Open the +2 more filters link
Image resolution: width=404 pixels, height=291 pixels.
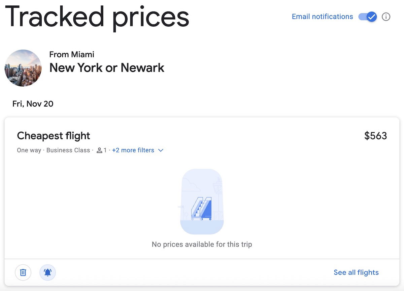point(133,150)
